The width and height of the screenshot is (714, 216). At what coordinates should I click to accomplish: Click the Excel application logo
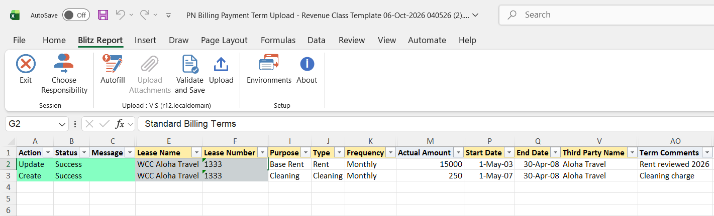[x=15, y=15]
